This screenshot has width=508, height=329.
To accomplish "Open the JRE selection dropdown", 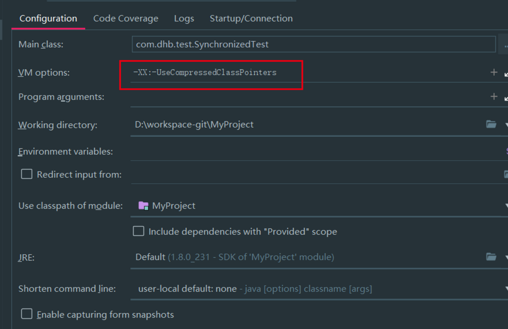I will 506,257.
